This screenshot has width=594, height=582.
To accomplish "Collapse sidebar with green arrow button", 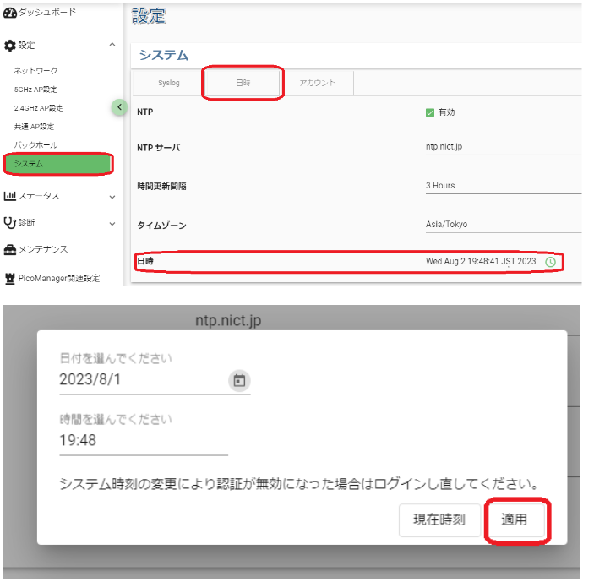I will click(x=119, y=107).
